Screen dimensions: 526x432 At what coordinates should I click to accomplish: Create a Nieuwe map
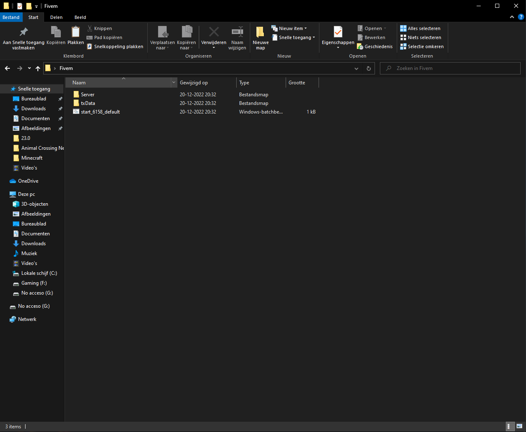click(261, 38)
